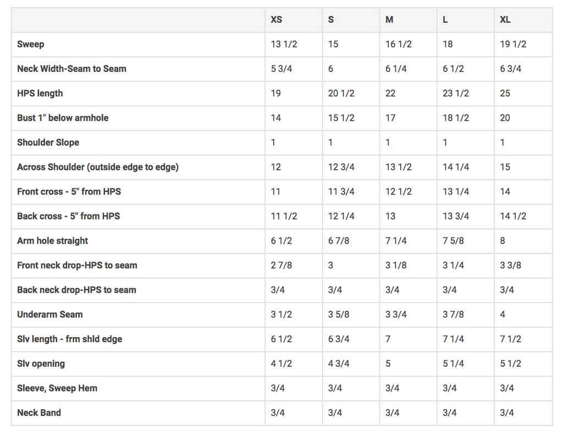Click the HPS length value for size L
563x435 pixels.
456,93
